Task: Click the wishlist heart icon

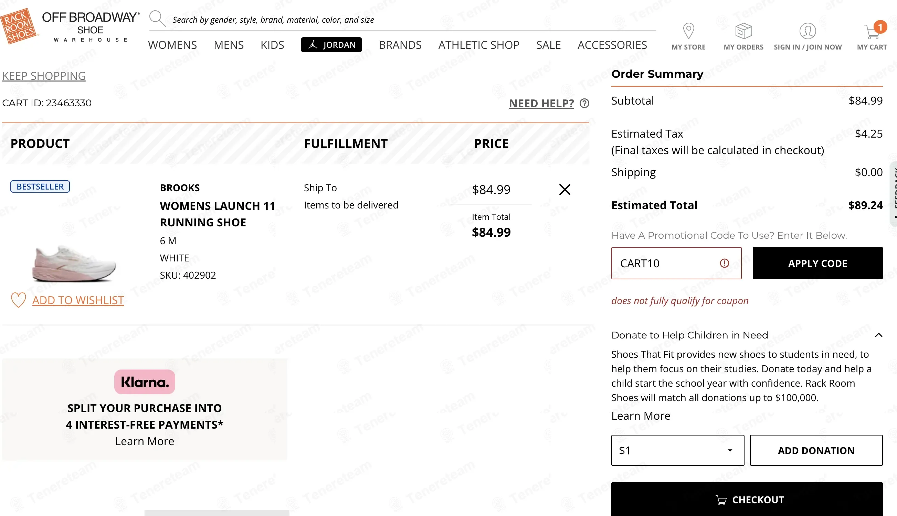Action: [18, 300]
